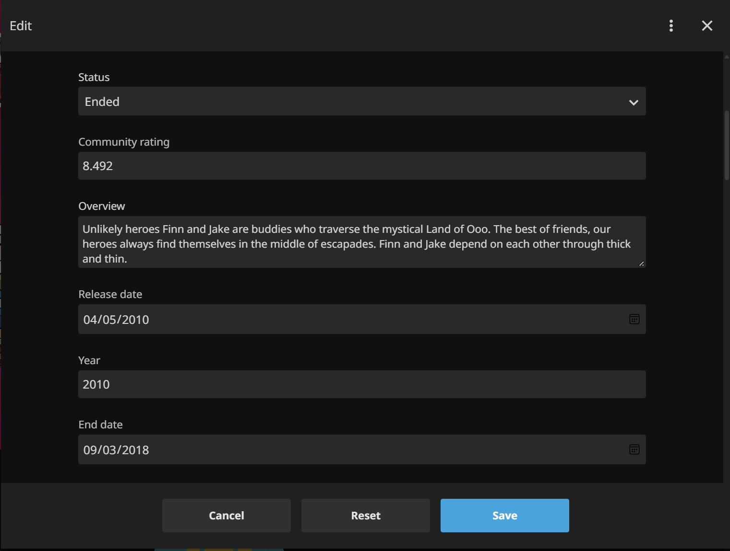
Task: Click the Community rating field with 8.492
Action: coord(361,166)
